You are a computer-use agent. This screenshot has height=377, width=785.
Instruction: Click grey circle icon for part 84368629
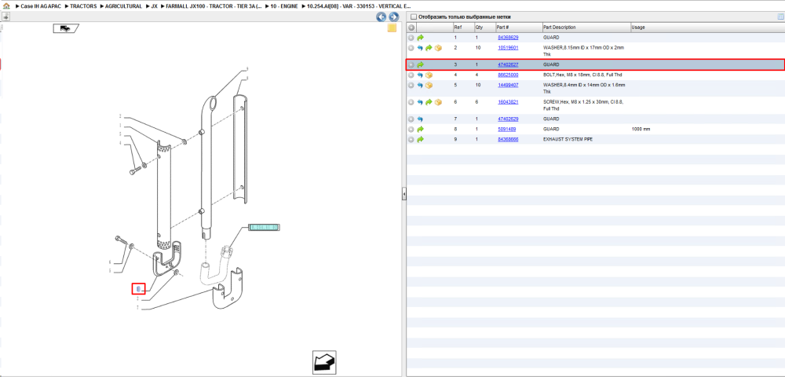point(411,38)
